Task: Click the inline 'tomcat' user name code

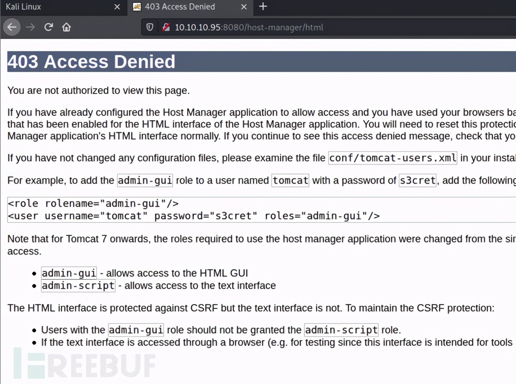Action: (x=290, y=181)
